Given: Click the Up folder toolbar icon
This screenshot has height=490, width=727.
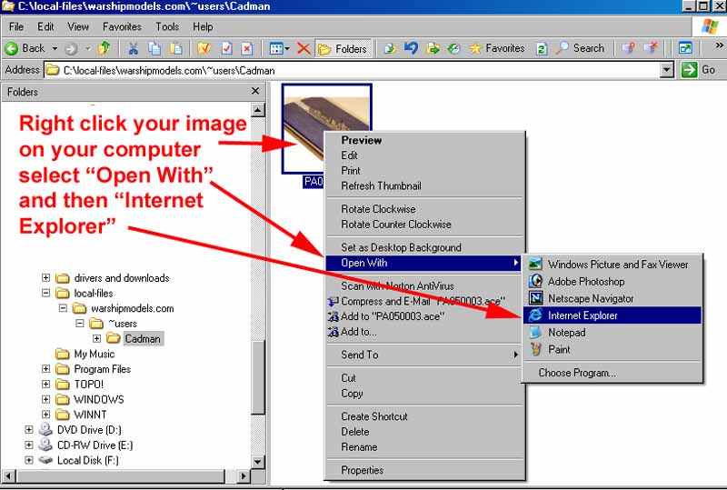Looking at the screenshot, I should tap(104, 48).
